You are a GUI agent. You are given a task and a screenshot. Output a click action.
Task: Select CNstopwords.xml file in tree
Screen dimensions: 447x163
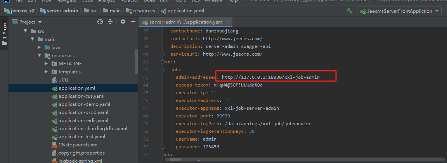click(78, 145)
